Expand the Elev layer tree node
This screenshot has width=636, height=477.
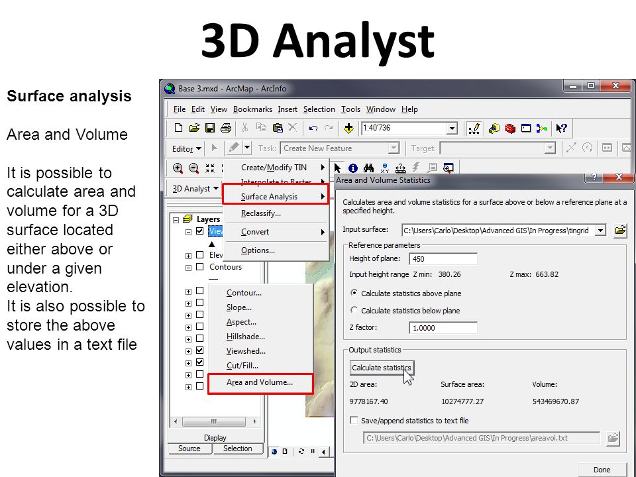point(188,256)
